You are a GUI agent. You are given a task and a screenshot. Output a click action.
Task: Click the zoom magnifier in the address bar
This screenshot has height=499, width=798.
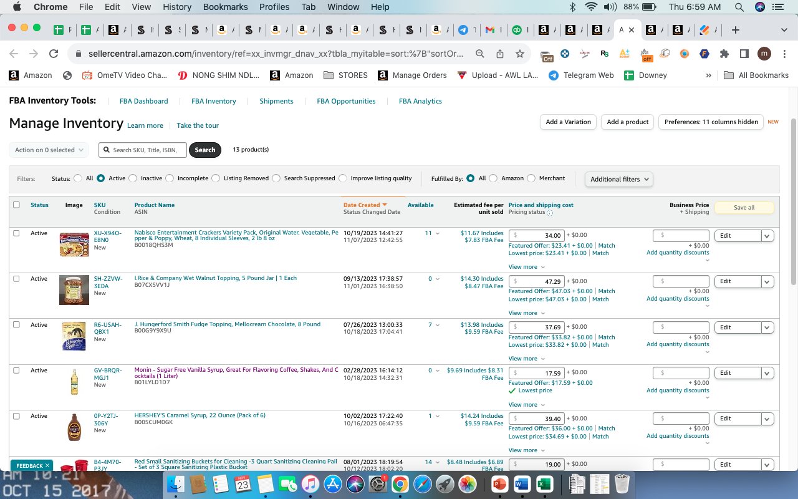point(480,54)
